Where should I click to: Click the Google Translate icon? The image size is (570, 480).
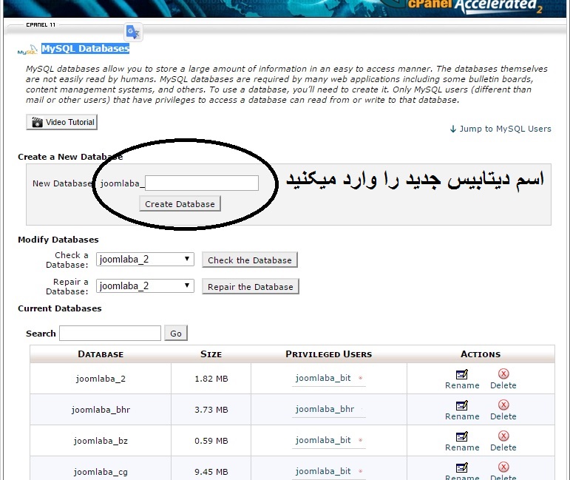point(133,32)
